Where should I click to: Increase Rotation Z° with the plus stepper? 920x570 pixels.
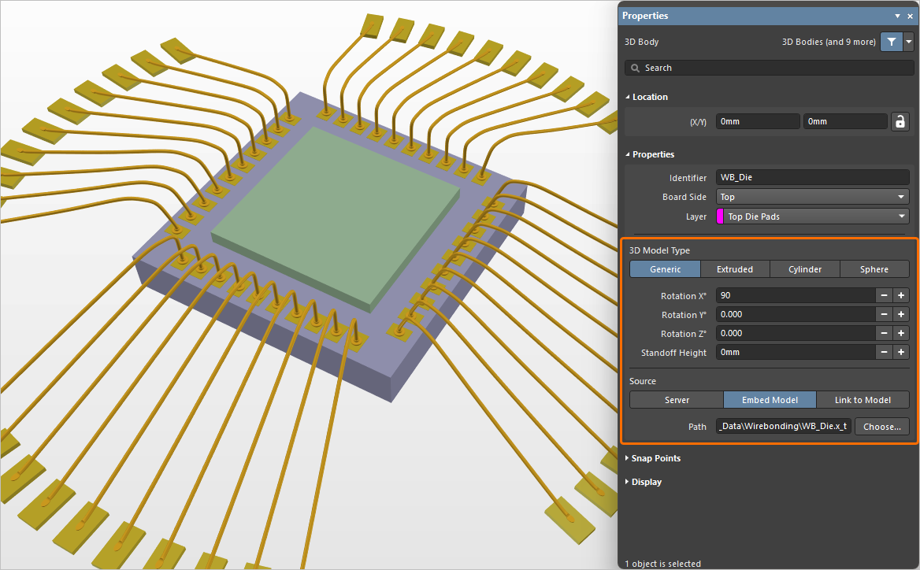tap(900, 333)
